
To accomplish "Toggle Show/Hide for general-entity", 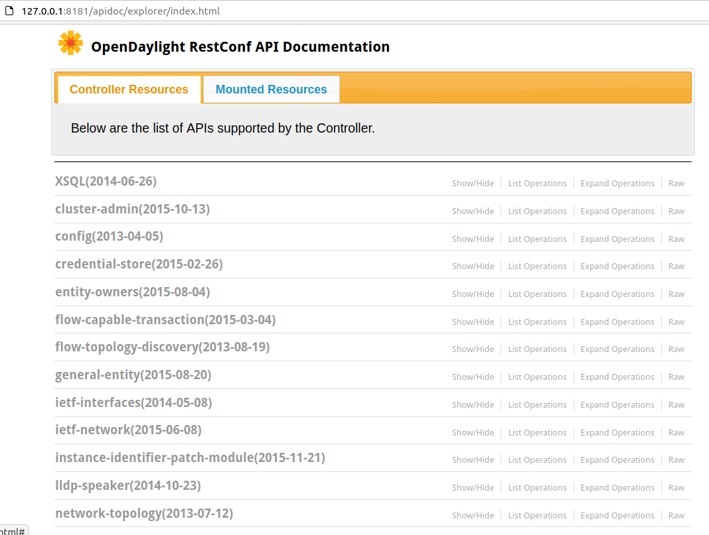I will coord(473,377).
